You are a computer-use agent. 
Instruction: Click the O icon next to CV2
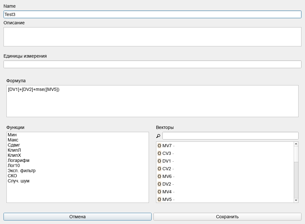click(159, 169)
